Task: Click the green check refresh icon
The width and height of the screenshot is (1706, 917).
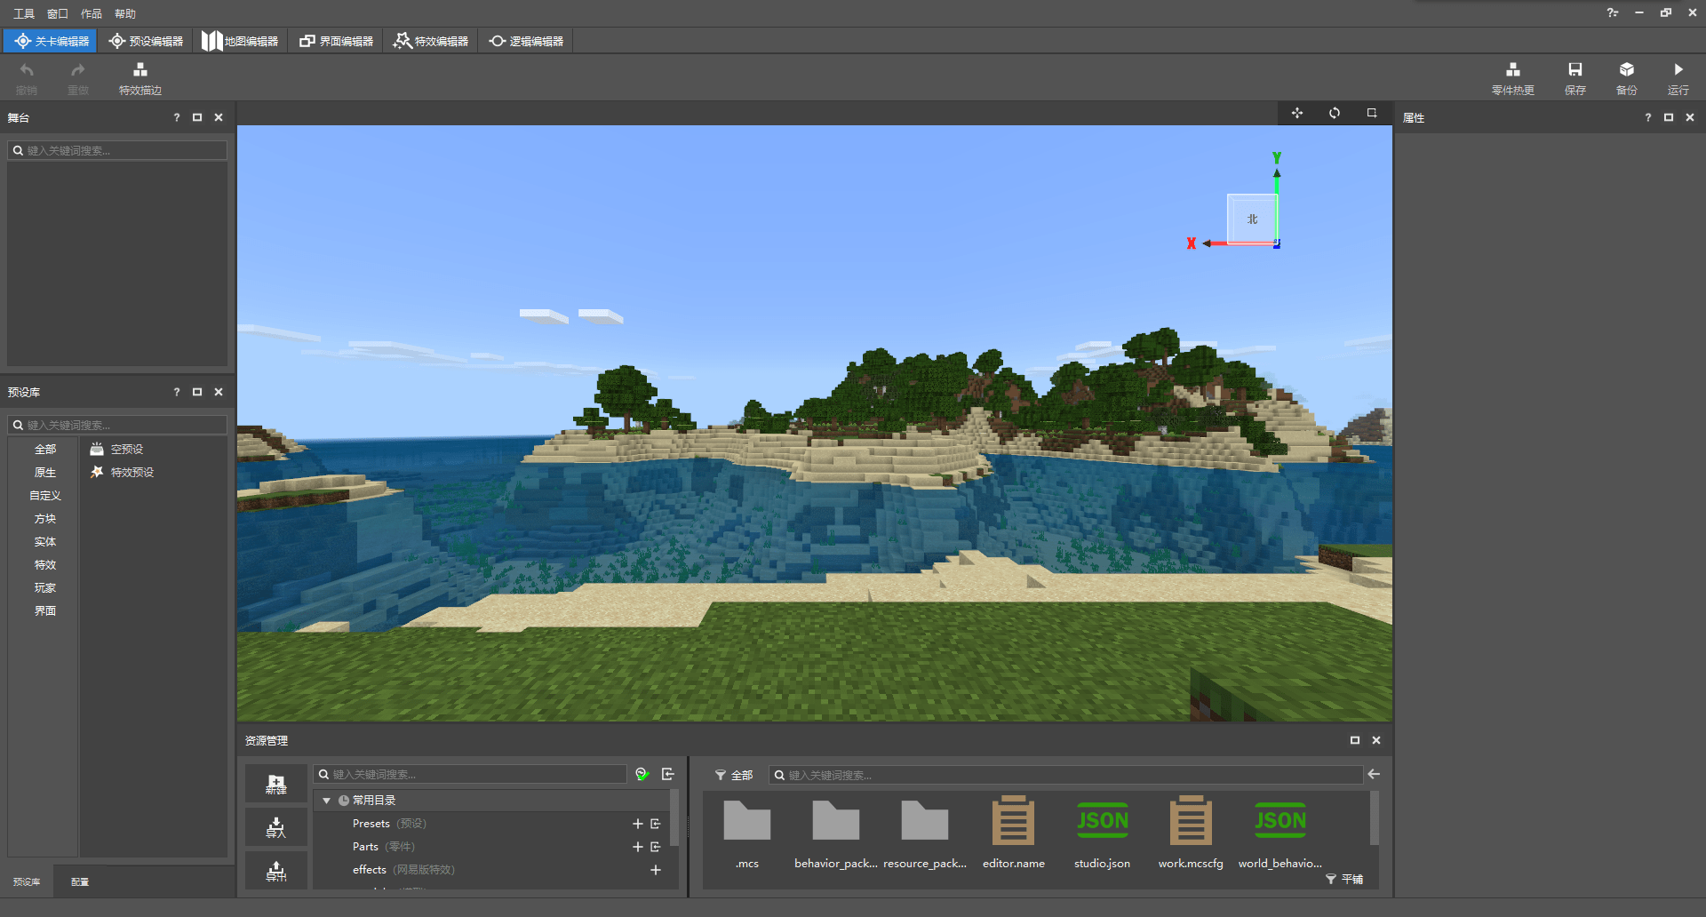Action: 642,775
